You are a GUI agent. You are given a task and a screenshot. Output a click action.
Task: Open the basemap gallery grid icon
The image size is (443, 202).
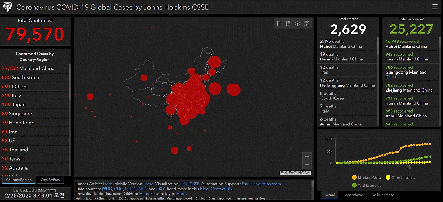coord(307,23)
